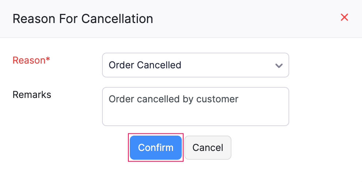Click the 'Order cancelled by customer' text

pos(174,99)
